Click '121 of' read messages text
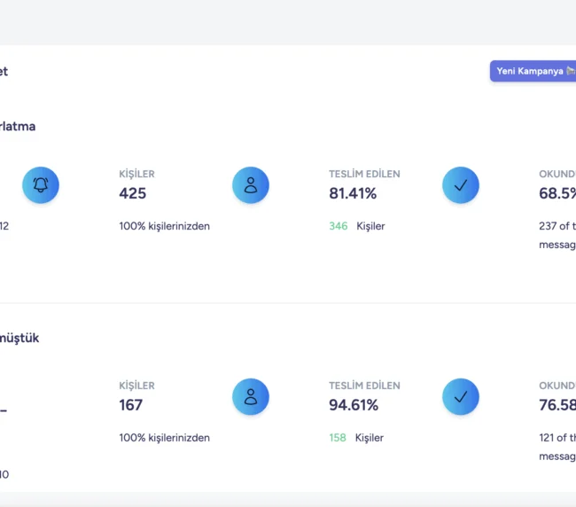This screenshot has height=507, width=576. point(556,438)
